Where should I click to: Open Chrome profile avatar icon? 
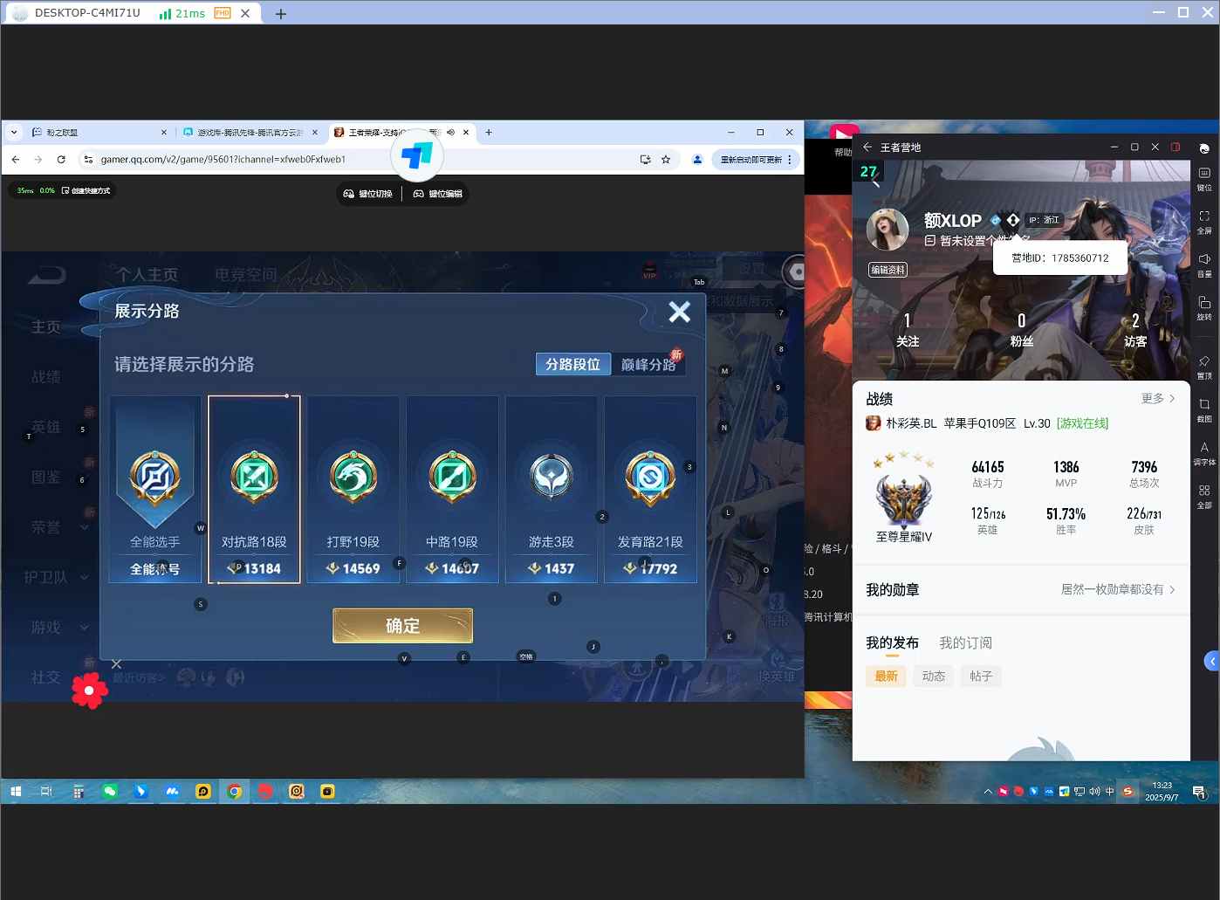(x=697, y=159)
